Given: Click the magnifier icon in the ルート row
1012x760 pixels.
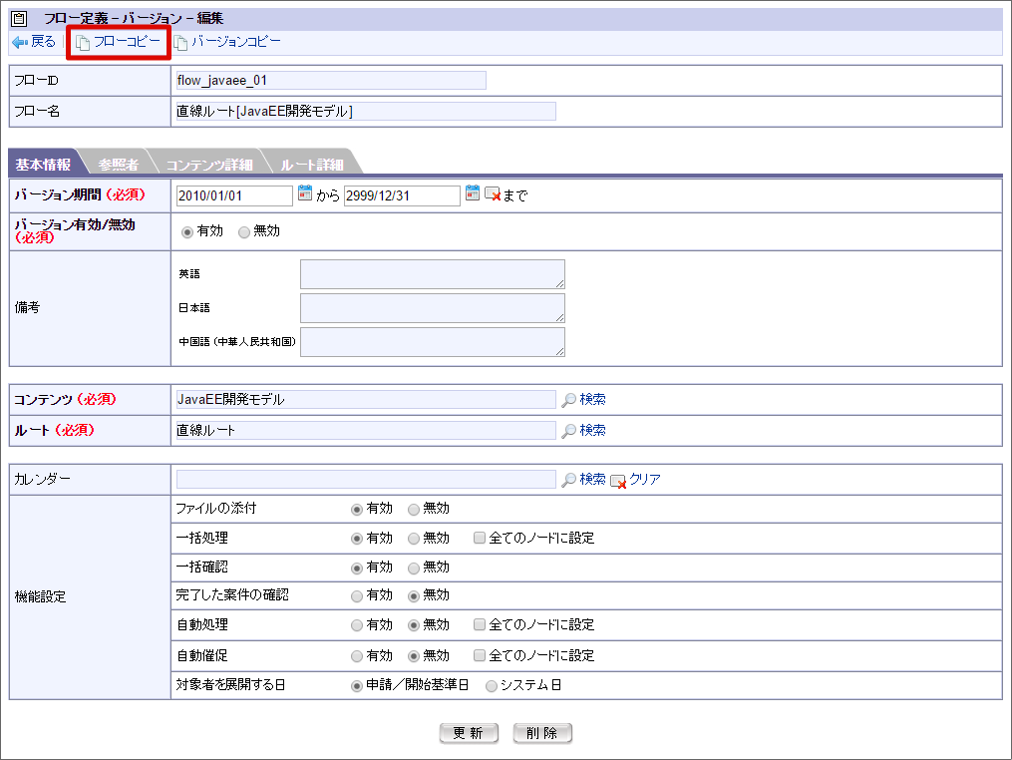Looking at the screenshot, I should coord(568,431).
